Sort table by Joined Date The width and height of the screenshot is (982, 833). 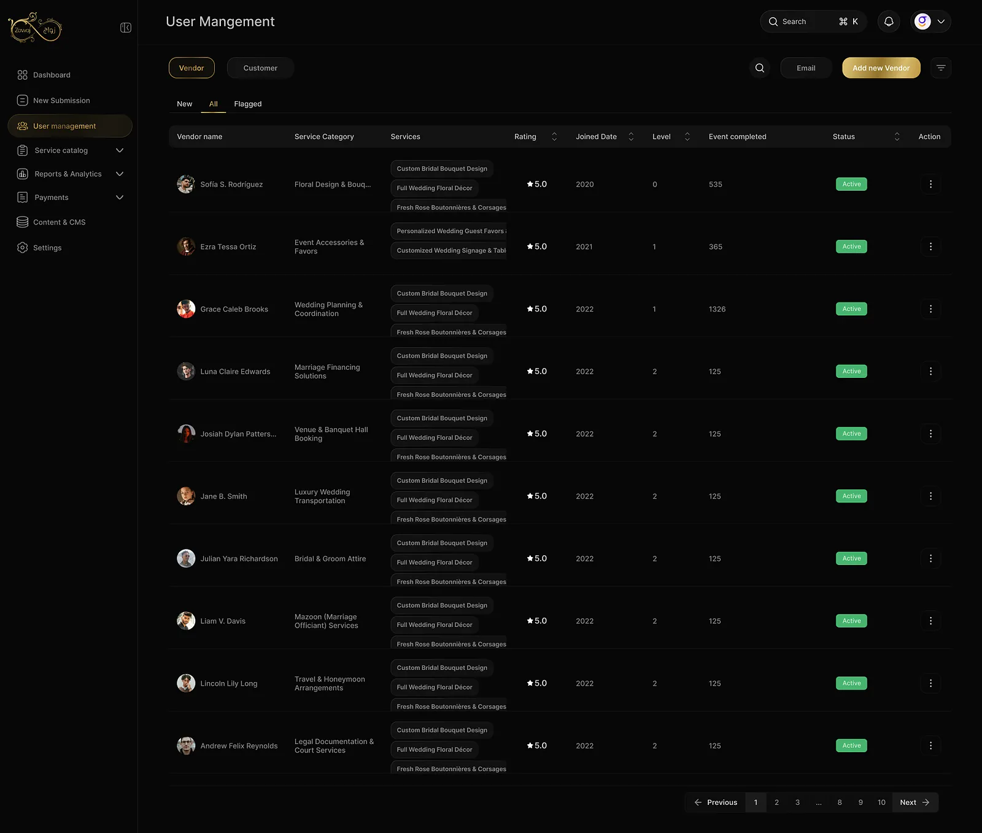pos(631,137)
